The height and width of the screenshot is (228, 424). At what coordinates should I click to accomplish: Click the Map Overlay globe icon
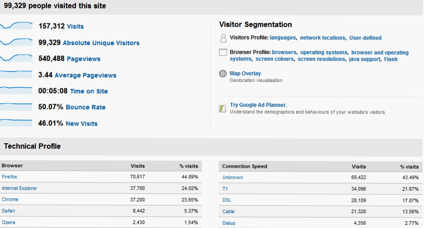223,74
